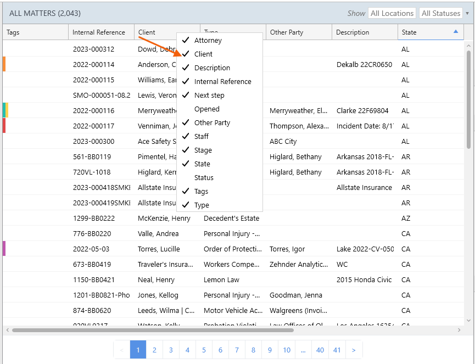Viewport: 475px width, 364px height.
Task: Click the orange tag on Anderson row
Action: (x=4, y=64)
